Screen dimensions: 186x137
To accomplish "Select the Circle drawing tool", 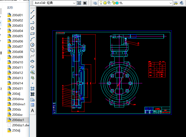I will 32,45.
